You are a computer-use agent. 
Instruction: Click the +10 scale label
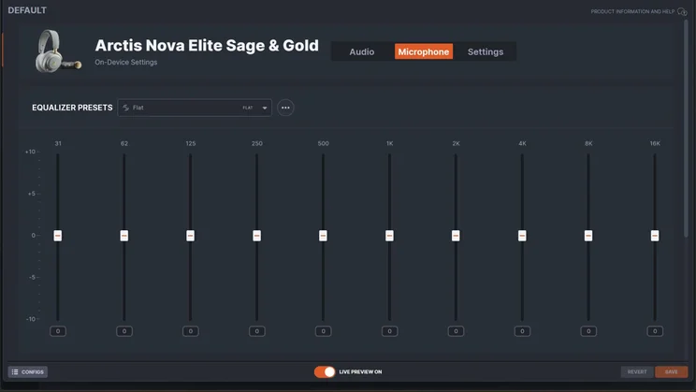(30, 152)
